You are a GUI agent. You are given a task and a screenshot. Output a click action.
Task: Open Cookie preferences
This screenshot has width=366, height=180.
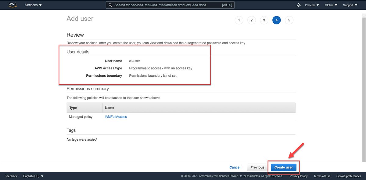click(349, 176)
